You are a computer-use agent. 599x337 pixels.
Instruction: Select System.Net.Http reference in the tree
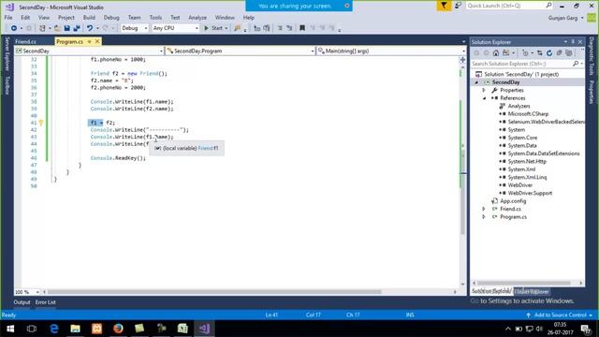pyautogui.click(x=527, y=162)
